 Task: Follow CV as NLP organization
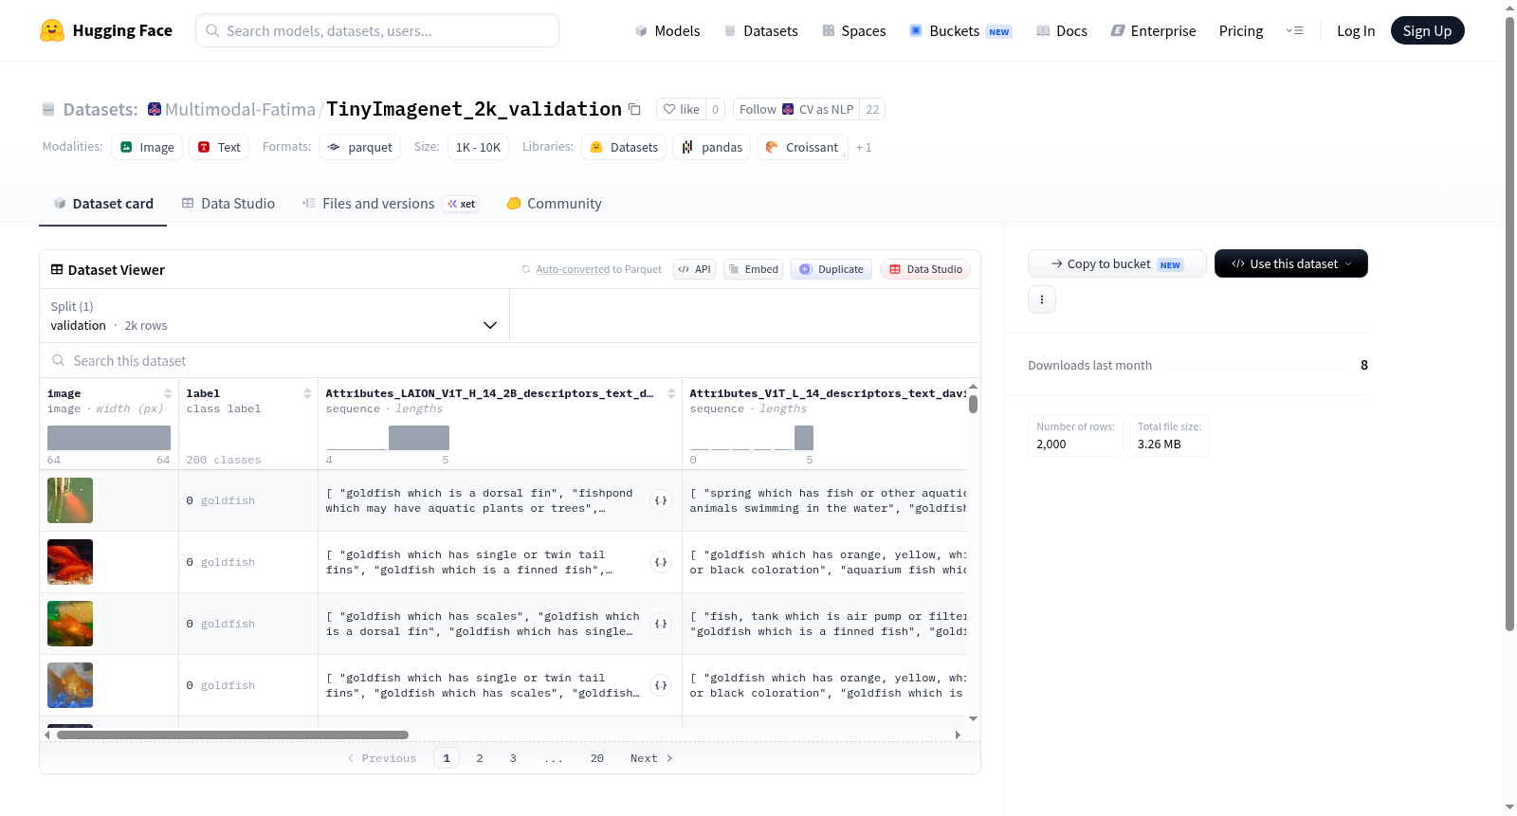[x=796, y=110]
